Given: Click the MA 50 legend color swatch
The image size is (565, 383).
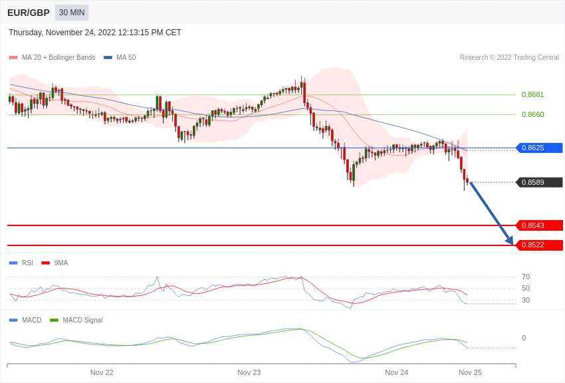Looking at the screenshot, I should (x=108, y=57).
